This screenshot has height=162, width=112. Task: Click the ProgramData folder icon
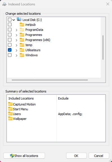[22, 30]
